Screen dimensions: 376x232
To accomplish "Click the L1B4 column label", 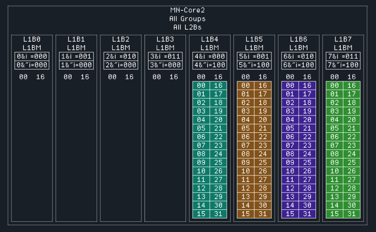I will pos(210,39).
